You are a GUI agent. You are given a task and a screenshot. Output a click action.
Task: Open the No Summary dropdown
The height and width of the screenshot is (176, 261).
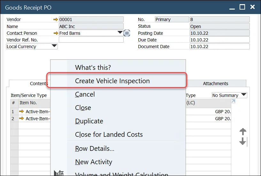[x=244, y=95]
